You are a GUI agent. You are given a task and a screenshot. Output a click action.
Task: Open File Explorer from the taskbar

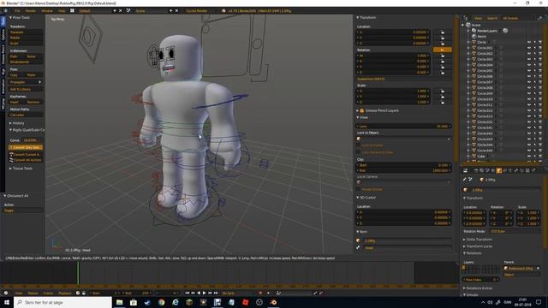120,302
